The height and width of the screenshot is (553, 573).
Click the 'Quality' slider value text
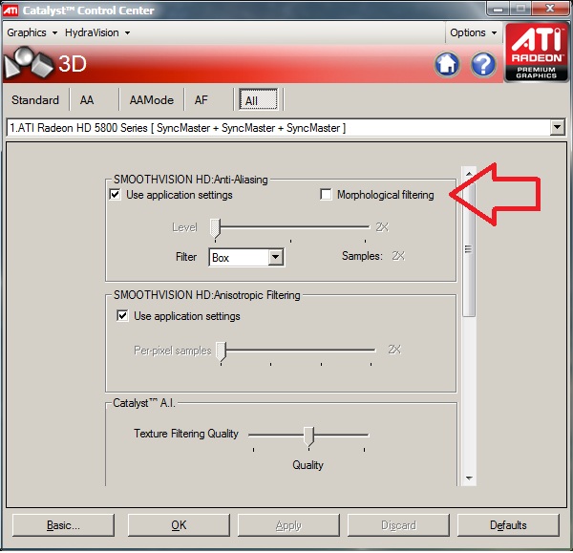(308, 465)
